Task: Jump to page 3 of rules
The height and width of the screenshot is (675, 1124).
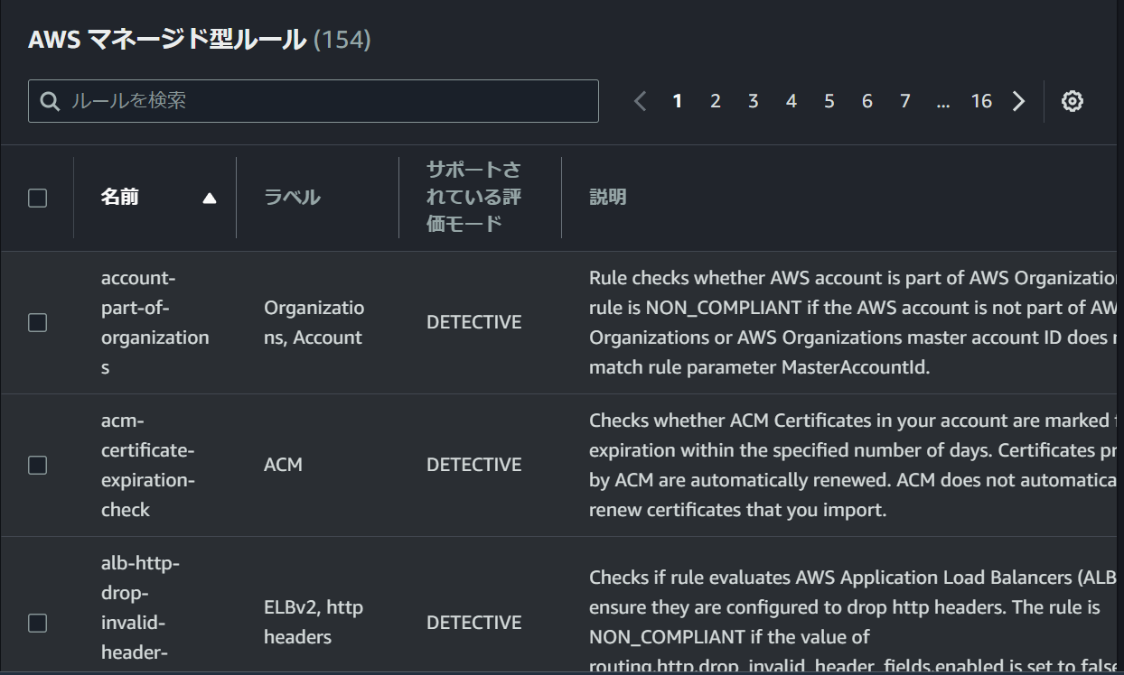Action: (754, 101)
